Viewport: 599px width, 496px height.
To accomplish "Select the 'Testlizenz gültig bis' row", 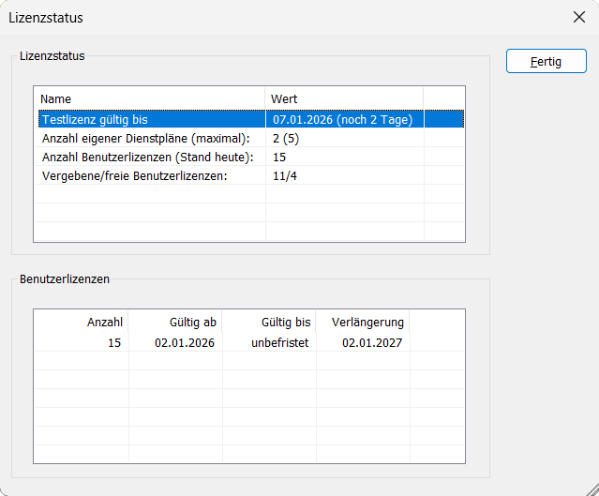I will pyautogui.click(x=251, y=119).
